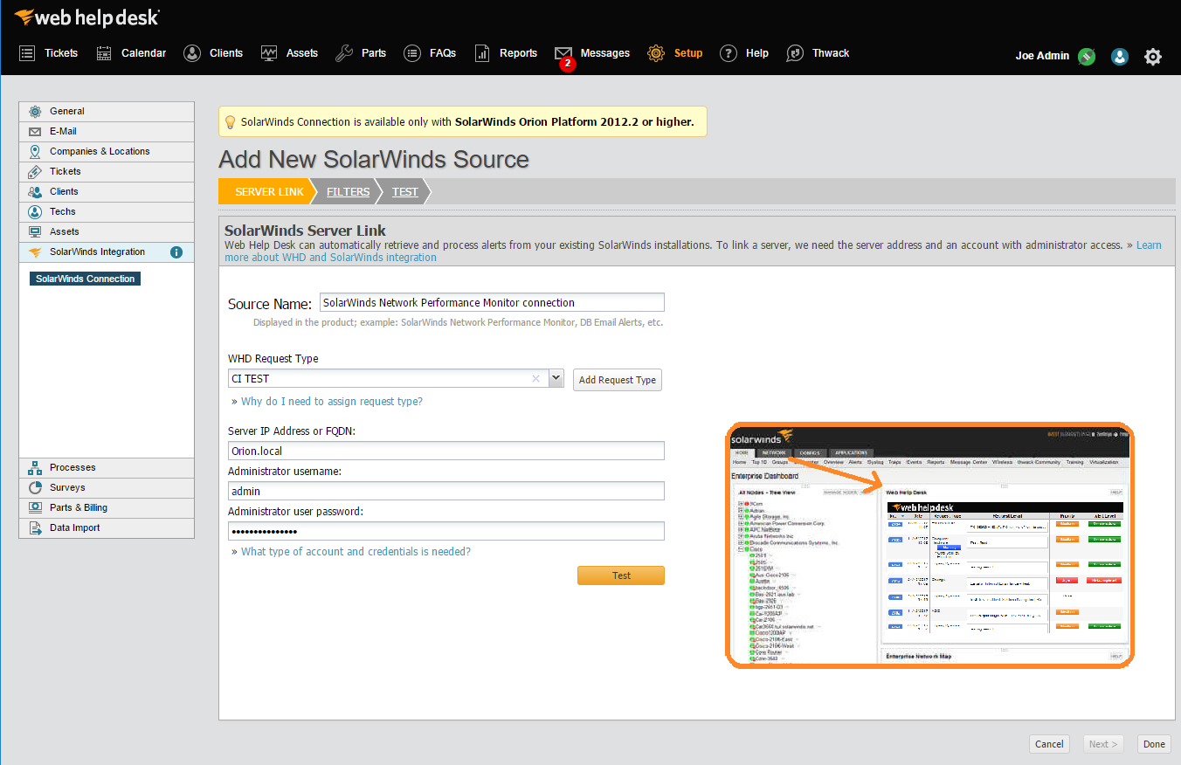Open the Calendar icon in top bar
Viewport: 1181px width, 765px height.
click(104, 53)
